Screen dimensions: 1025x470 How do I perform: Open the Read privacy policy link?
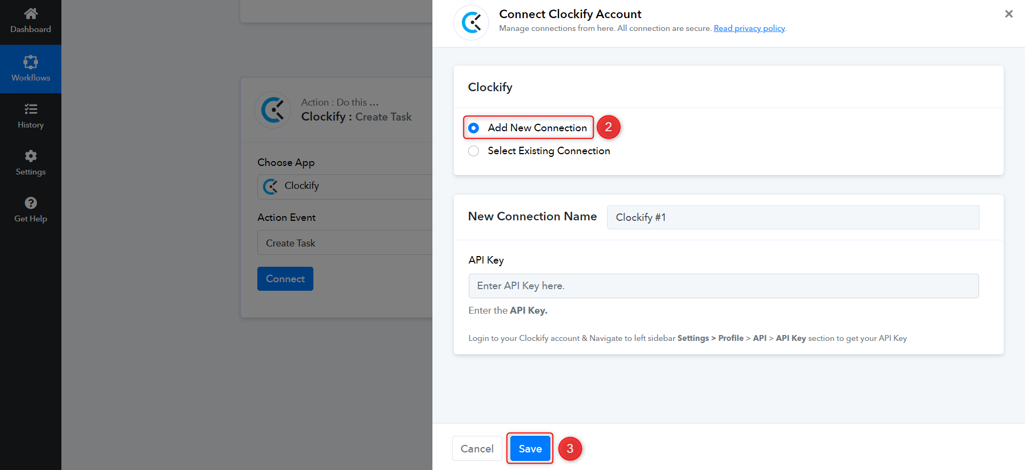(x=750, y=28)
